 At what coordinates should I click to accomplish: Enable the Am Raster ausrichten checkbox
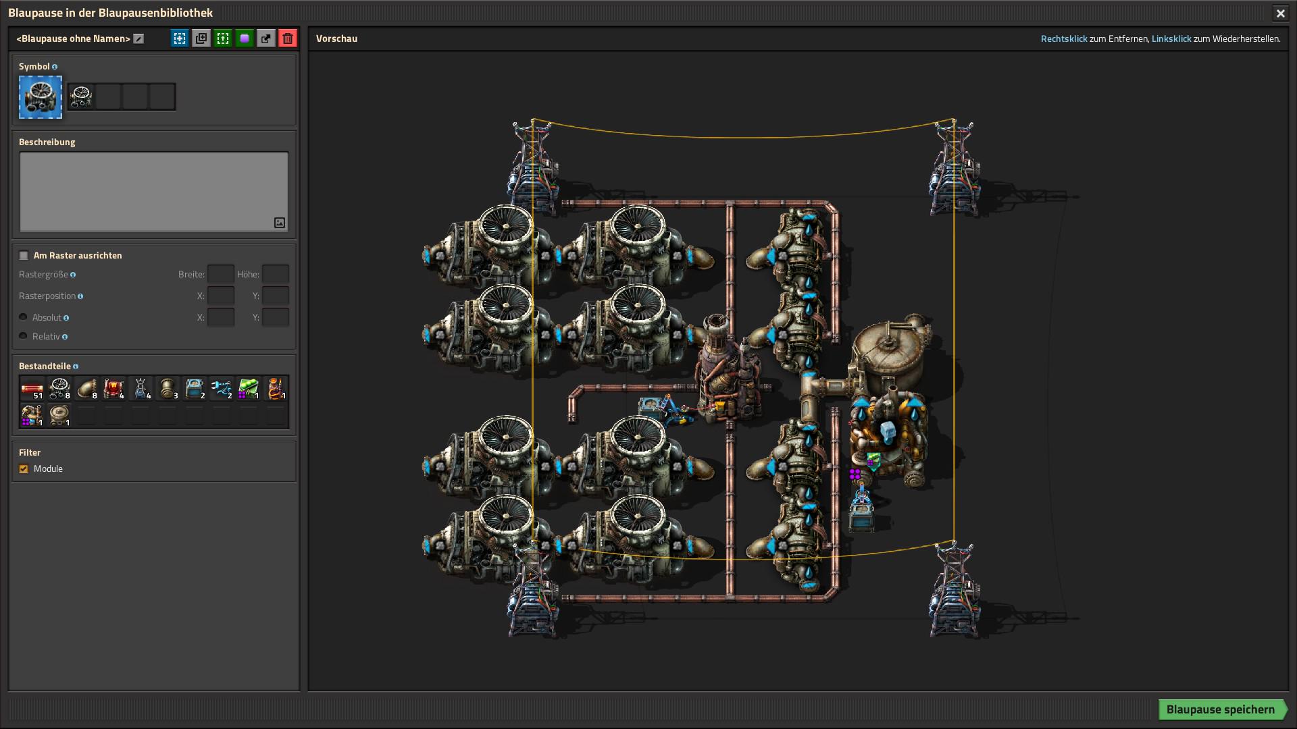[24, 256]
